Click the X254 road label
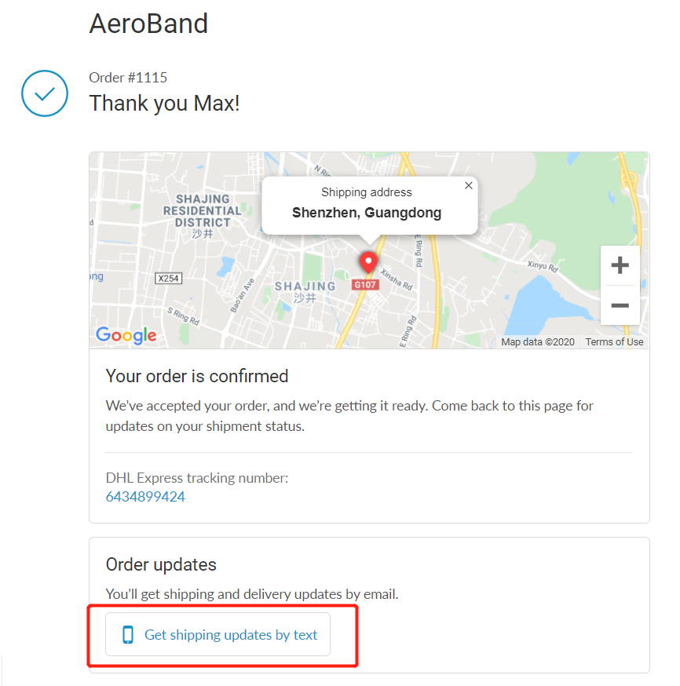Image resolution: width=680 pixels, height=686 pixels. click(169, 279)
